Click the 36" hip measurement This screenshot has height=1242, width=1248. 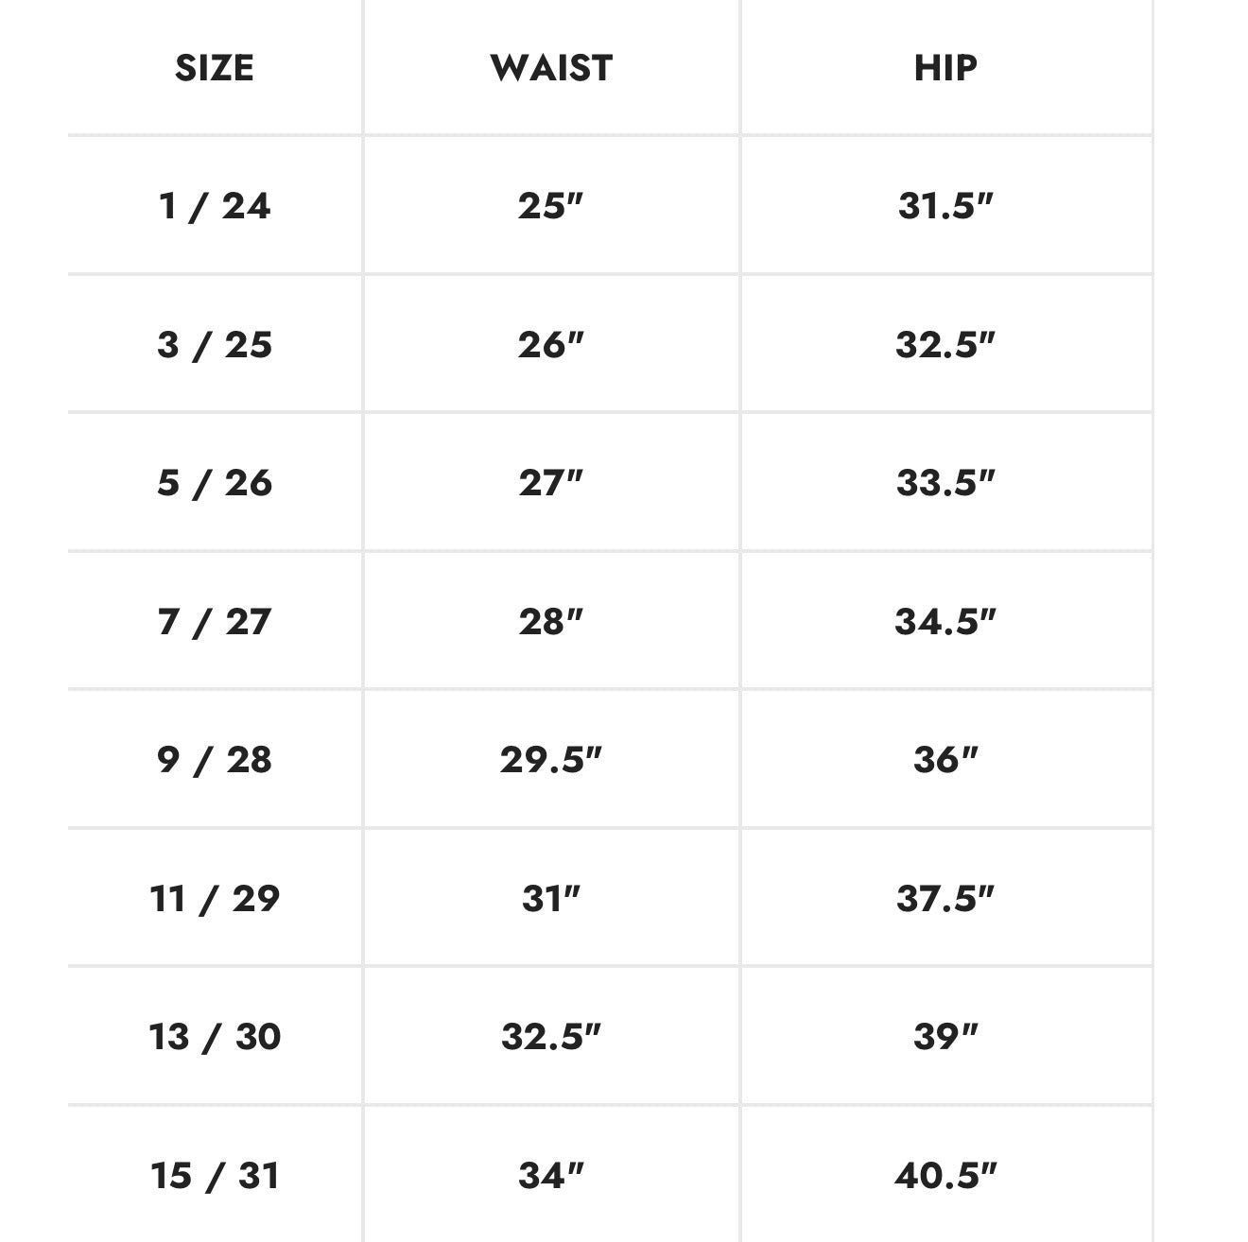(945, 759)
